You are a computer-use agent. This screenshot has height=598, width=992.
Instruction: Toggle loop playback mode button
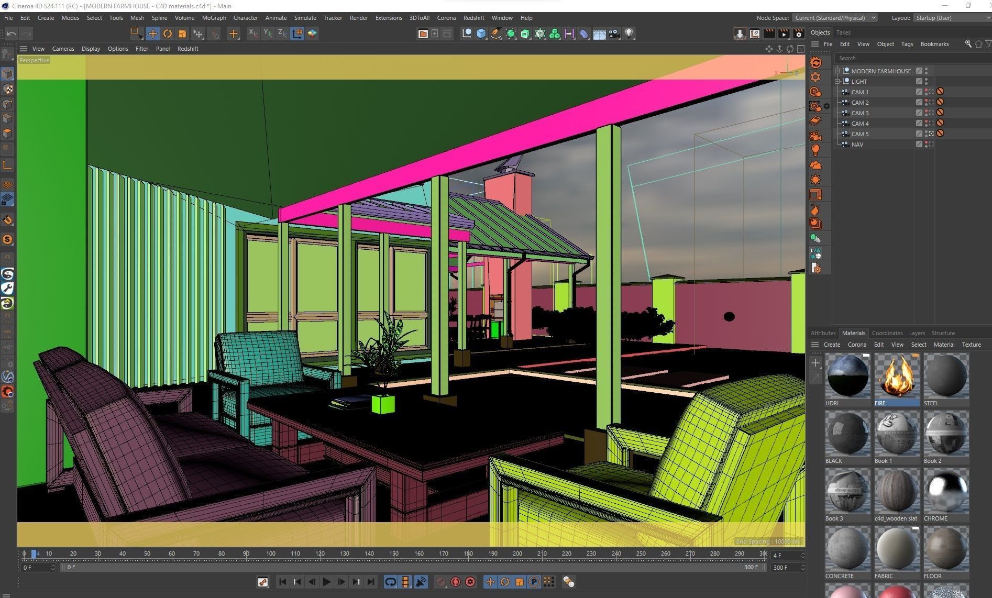[390, 582]
